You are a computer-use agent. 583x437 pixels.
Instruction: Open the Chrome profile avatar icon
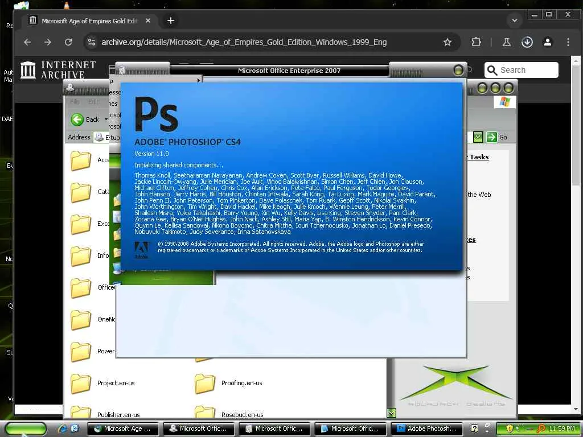click(548, 42)
